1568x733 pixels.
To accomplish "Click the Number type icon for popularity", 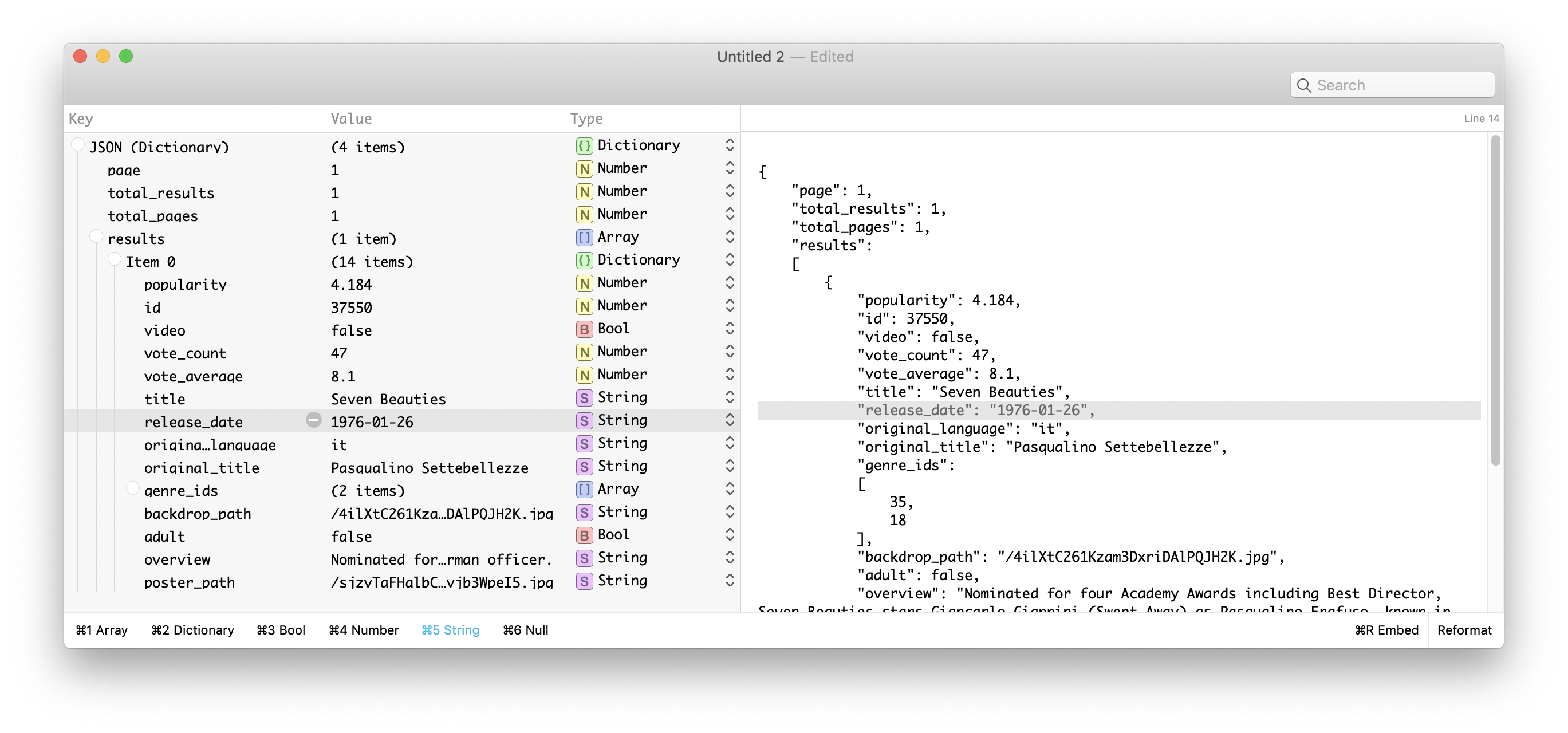I will pyautogui.click(x=584, y=283).
